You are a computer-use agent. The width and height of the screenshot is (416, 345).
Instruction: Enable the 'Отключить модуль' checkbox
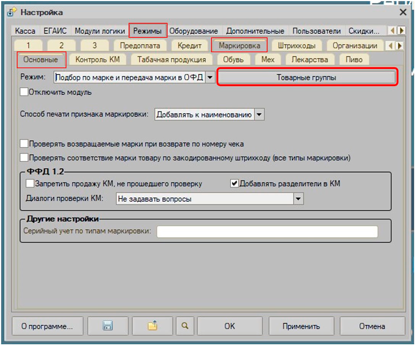[x=24, y=92]
